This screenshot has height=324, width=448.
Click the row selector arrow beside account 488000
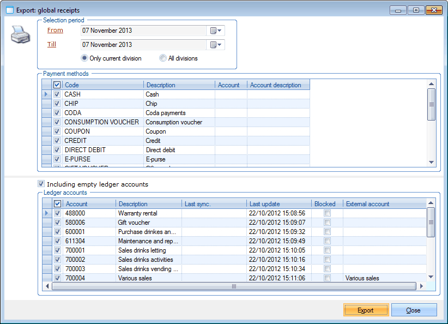pos(46,213)
